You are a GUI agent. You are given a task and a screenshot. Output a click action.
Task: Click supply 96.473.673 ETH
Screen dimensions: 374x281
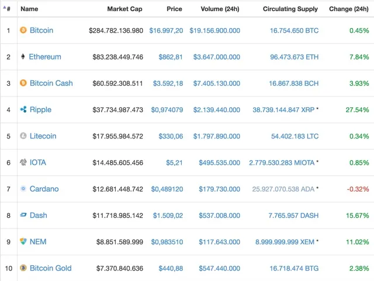pyautogui.click(x=294, y=57)
